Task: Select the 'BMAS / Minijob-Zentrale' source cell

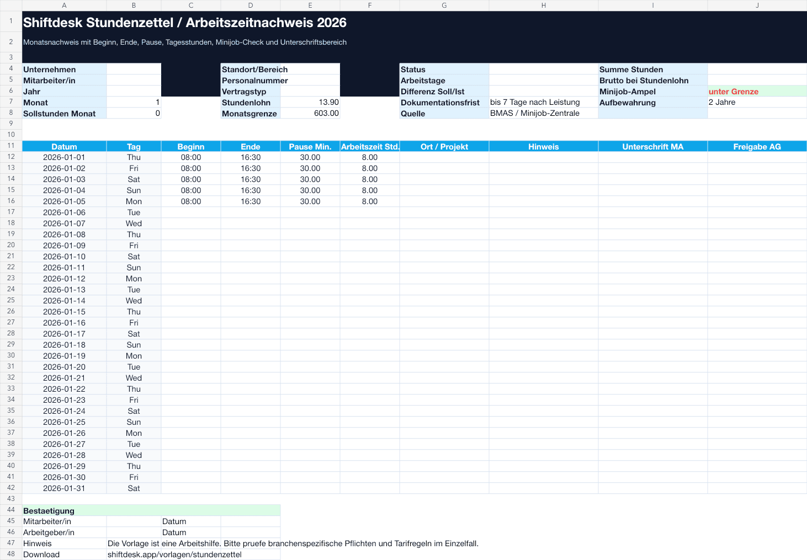Action: [x=544, y=113]
